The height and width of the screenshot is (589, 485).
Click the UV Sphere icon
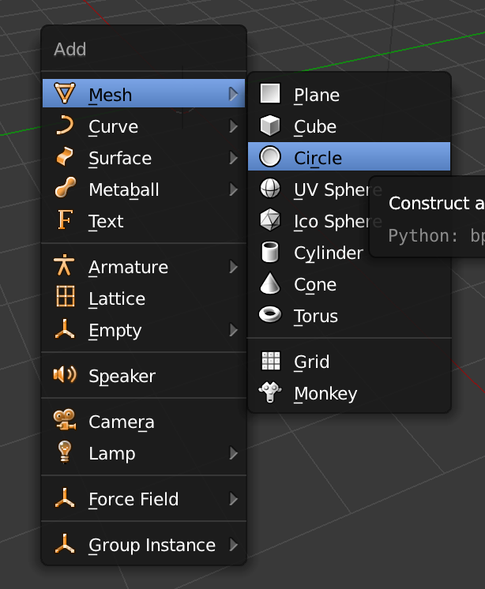(271, 189)
